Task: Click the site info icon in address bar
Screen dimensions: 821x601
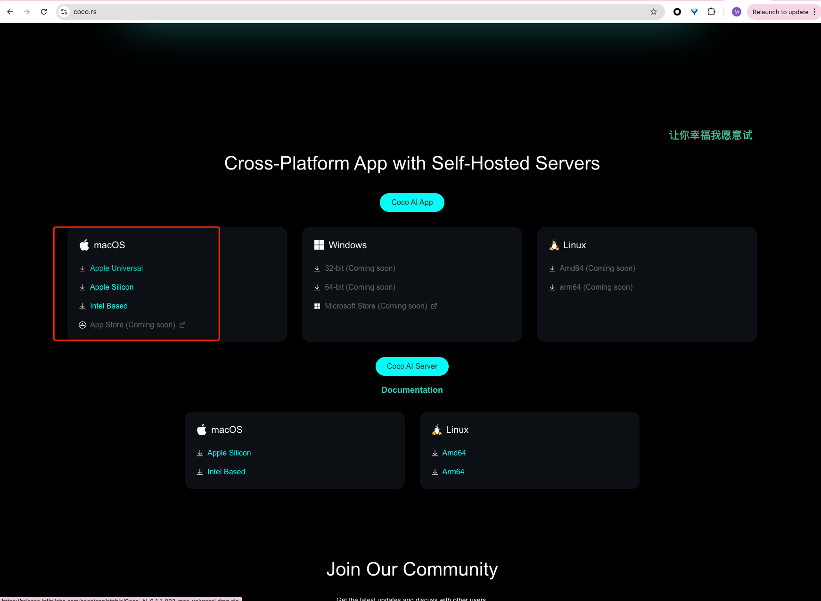Action: coord(65,12)
